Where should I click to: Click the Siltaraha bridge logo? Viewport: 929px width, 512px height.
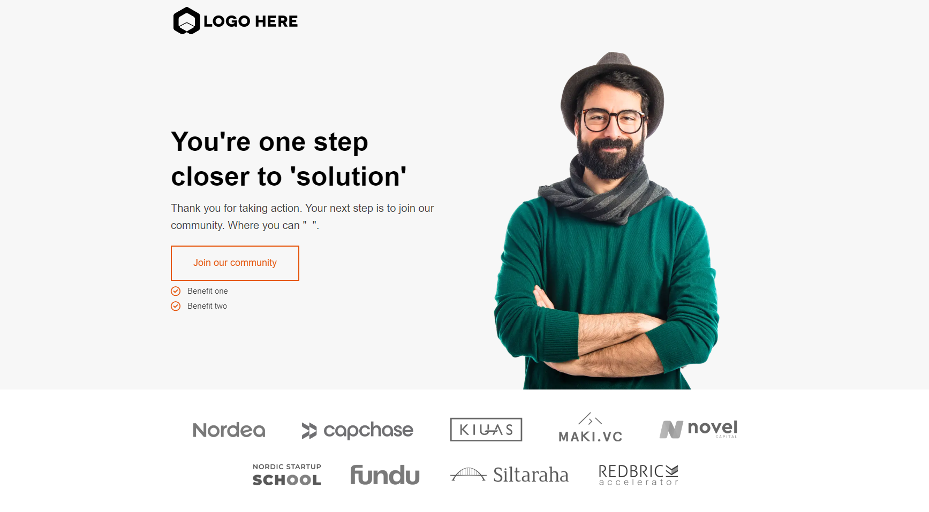(x=509, y=475)
